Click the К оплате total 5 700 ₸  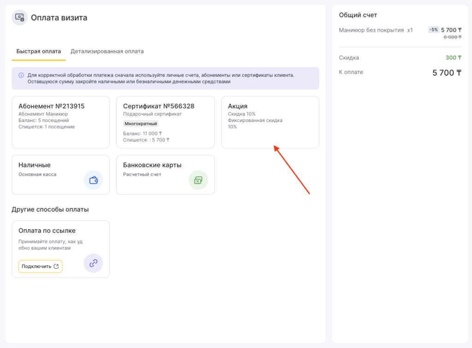point(447,73)
